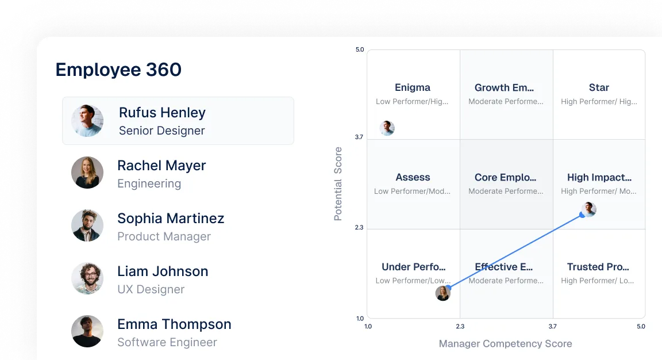The width and height of the screenshot is (662, 360).
Task: Click Rachel Mayer's profile avatar
Action: pos(87,173)
